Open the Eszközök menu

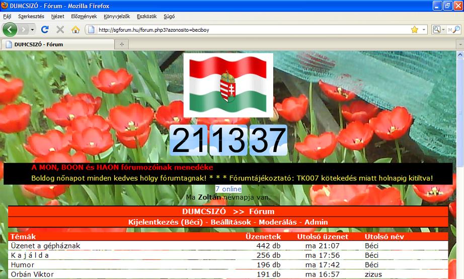(x=146, y=16)
